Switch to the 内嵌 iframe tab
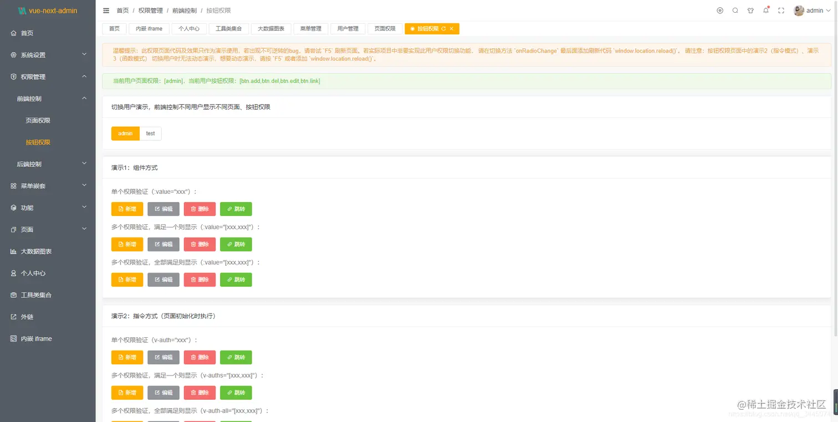Screen dimensions: 838x422 tap(149, 29)
